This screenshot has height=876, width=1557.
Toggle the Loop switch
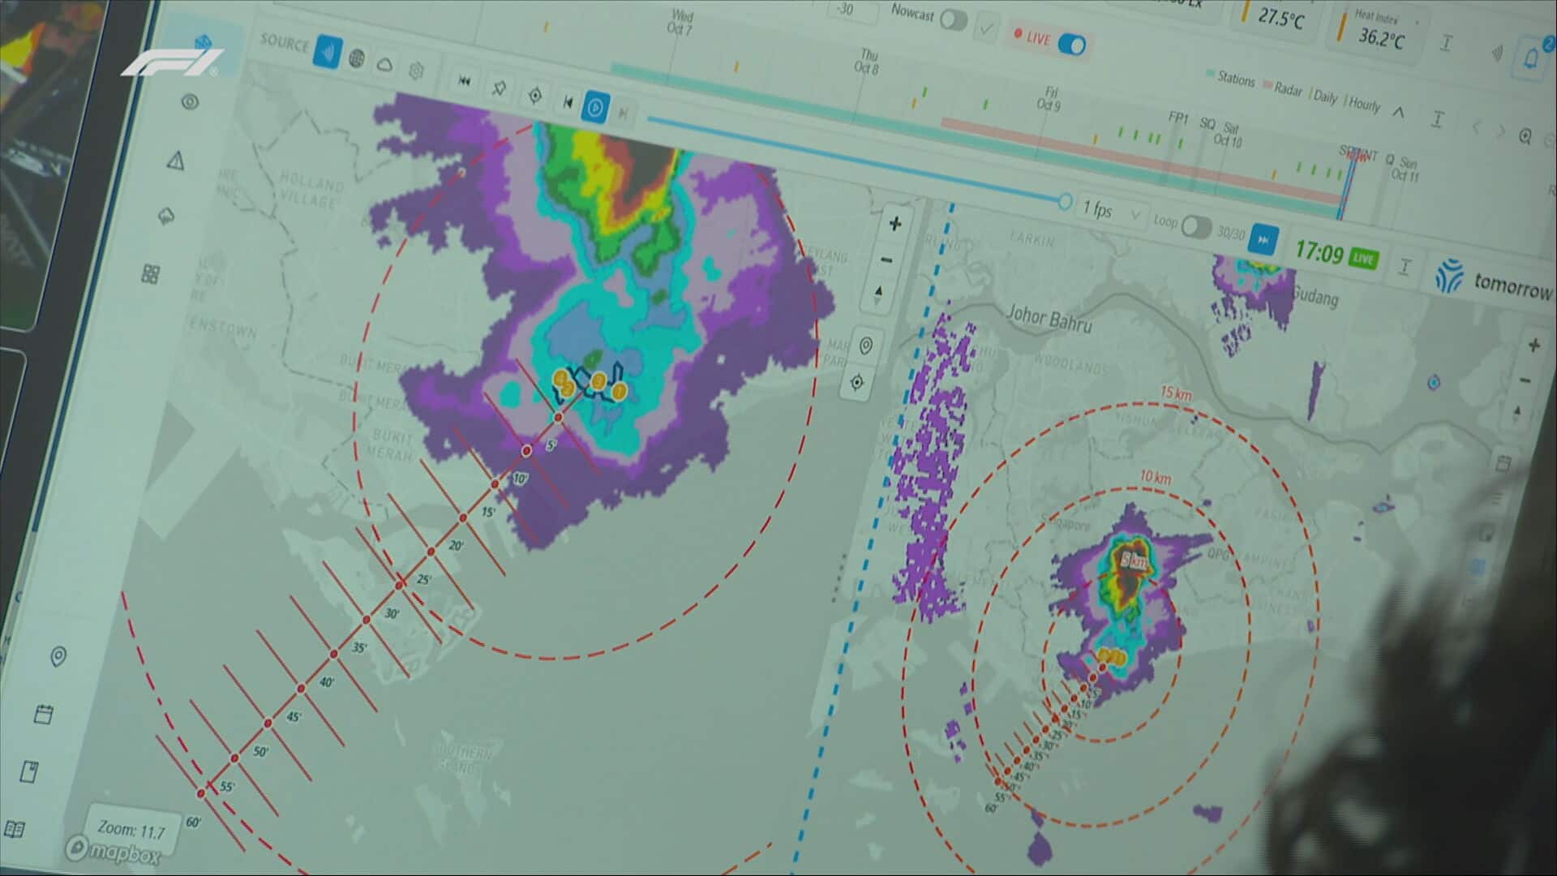tap(1196, 226)
